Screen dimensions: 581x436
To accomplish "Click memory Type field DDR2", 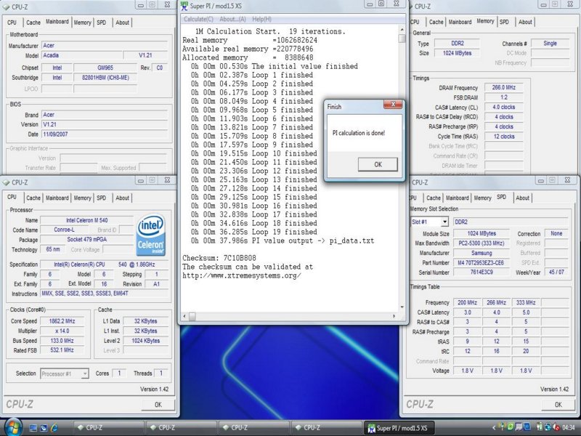I will click(x=458, y=44).
